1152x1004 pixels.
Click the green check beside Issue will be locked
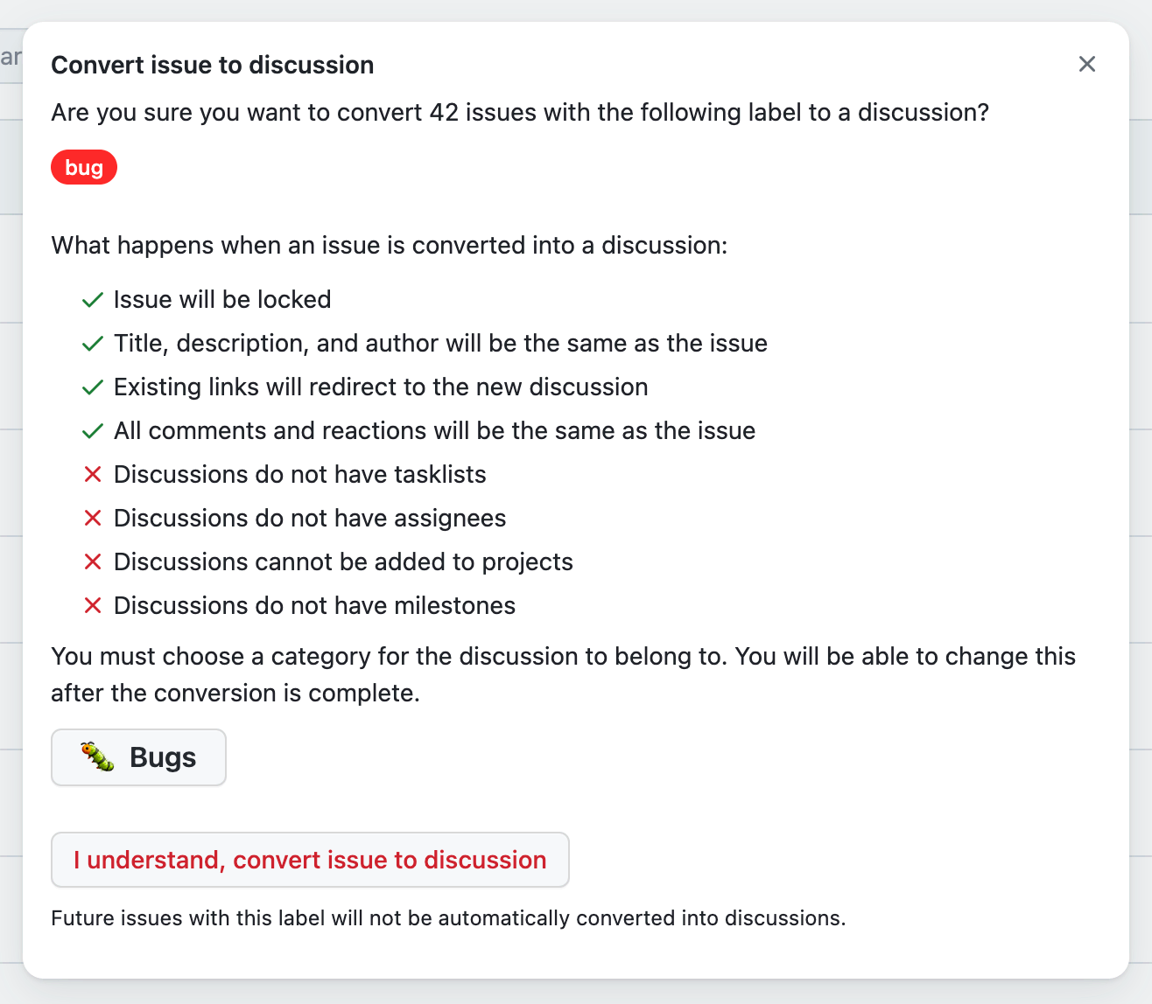[x=92, y=299]
